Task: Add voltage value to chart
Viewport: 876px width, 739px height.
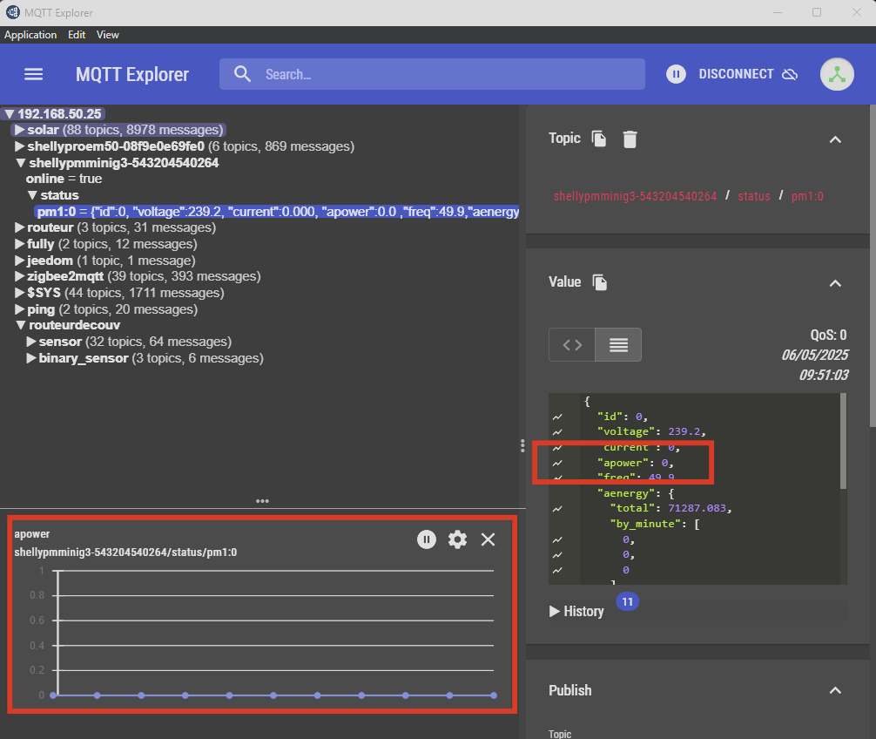Action: coord(557,431)
